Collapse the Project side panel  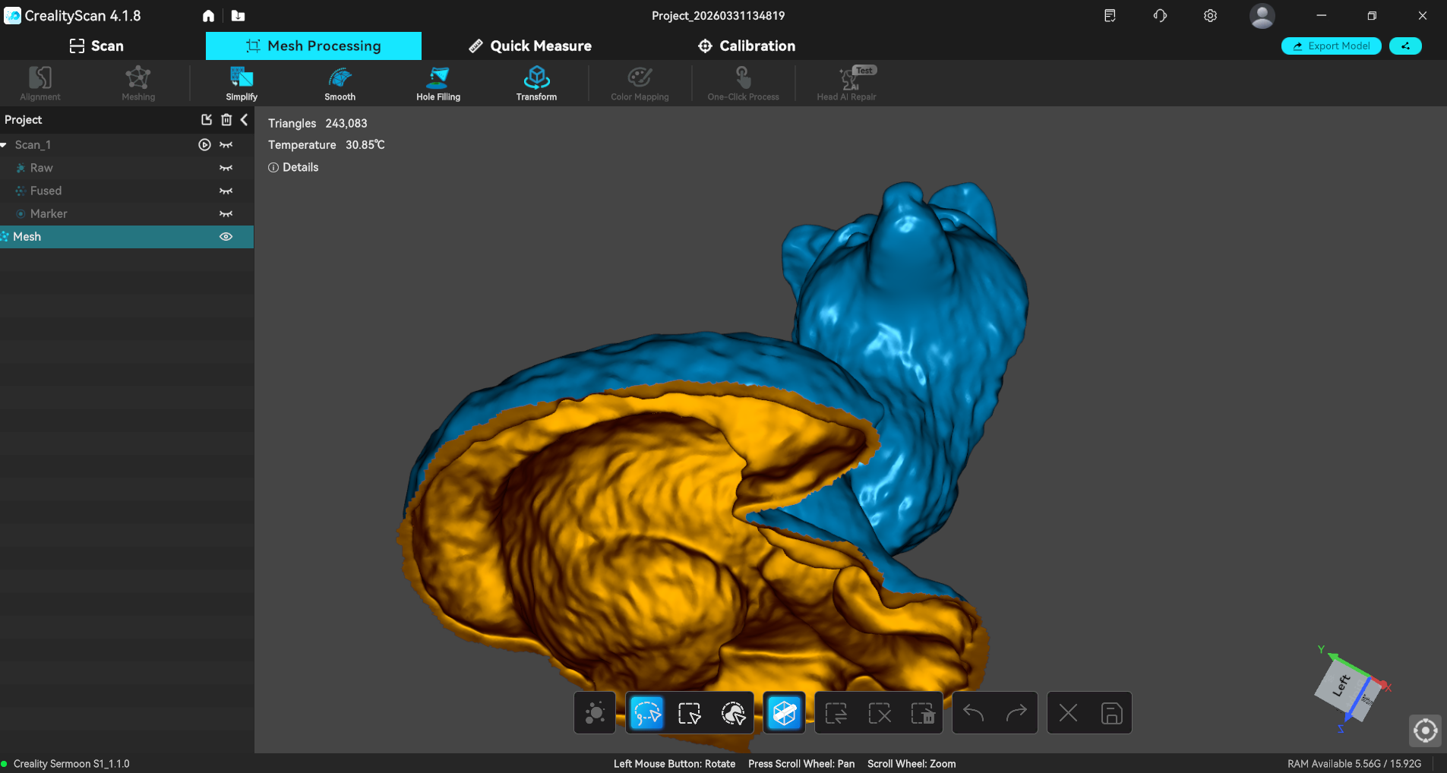click(244, 120)
